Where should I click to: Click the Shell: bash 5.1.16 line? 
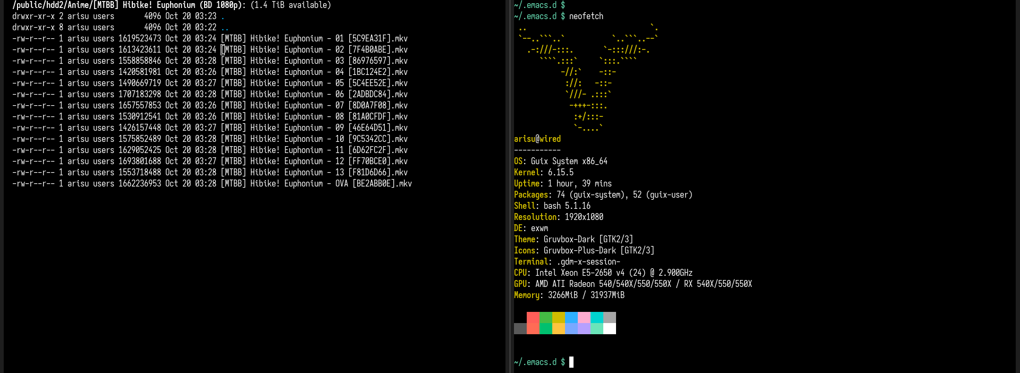click(x=552, y=206)
